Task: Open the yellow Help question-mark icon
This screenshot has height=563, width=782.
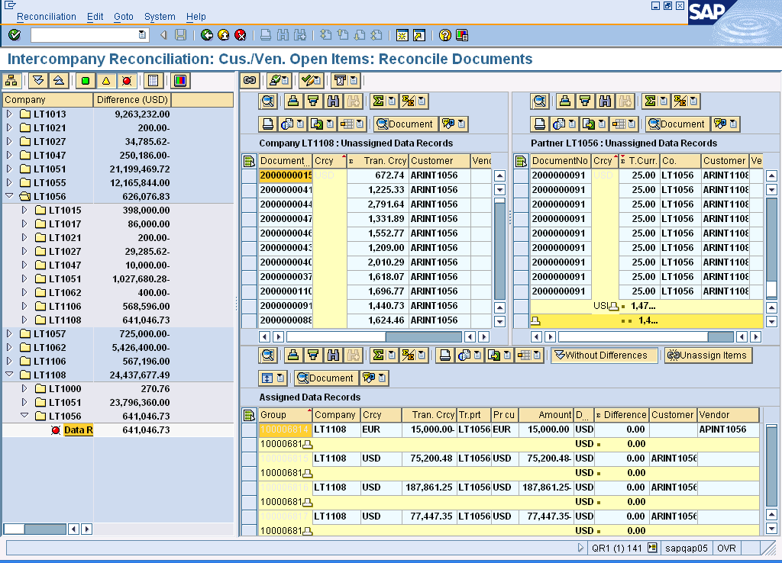Action: (445, 35)
